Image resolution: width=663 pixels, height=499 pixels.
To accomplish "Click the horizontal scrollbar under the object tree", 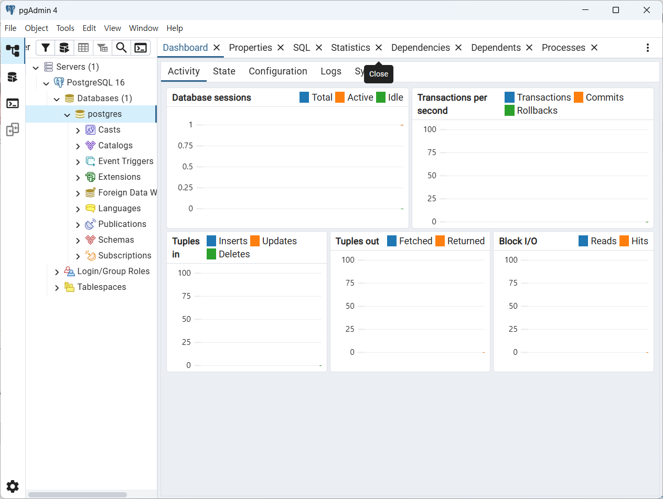I will 78,494.
